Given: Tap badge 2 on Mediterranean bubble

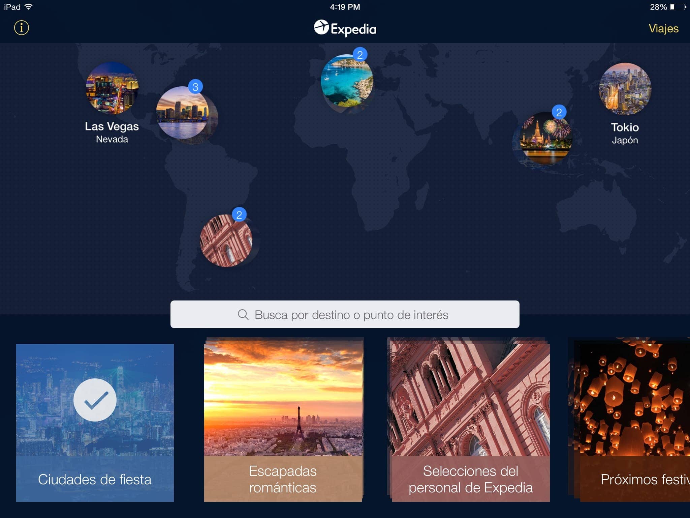Looking at the screenshot, I should pyautogui.click(x=360, y=55).
